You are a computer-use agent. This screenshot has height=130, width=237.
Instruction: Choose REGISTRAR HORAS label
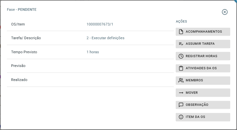pyautogui.click(x=201, y=56)
